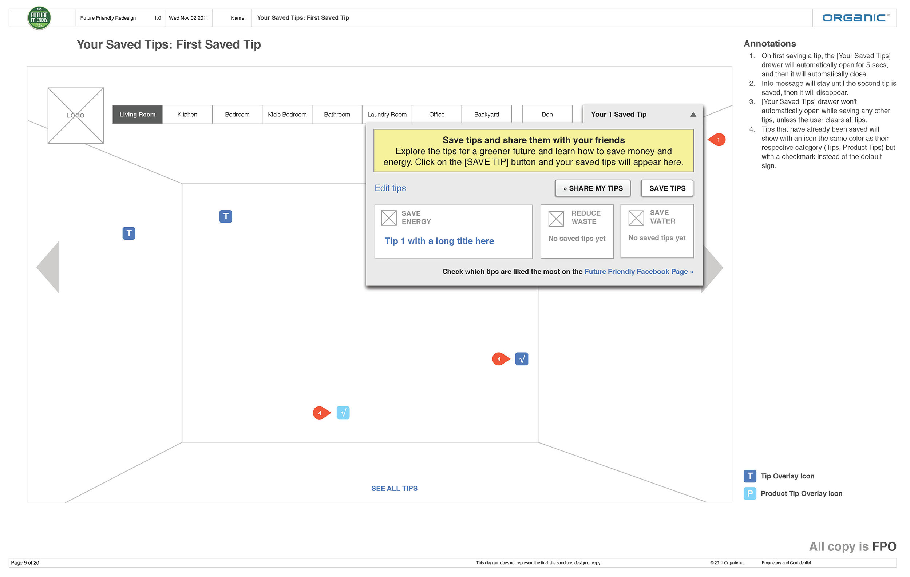Click the SEE ALL TIPS link
The width and height of the screenshot is (910, 577).
[394, 488]
